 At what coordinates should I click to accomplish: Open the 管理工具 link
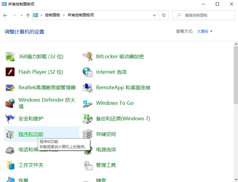106,165
